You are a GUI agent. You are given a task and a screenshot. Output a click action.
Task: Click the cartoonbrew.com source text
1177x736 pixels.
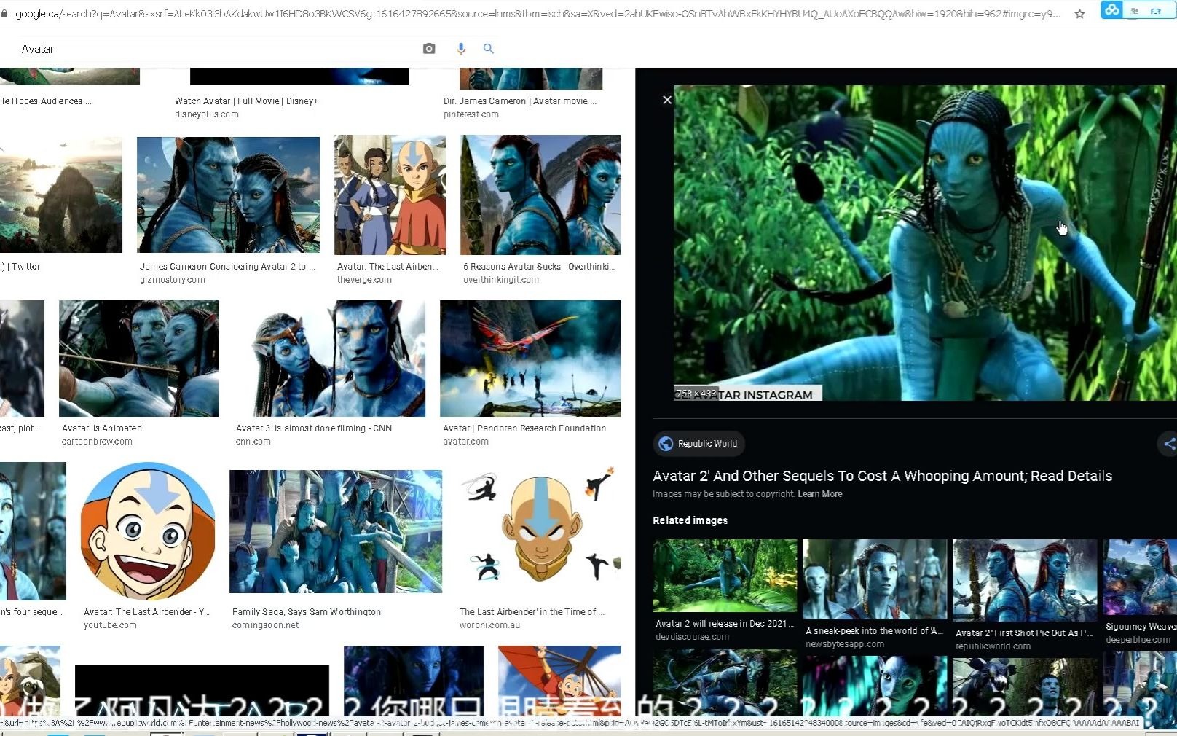tap(97, 442)
